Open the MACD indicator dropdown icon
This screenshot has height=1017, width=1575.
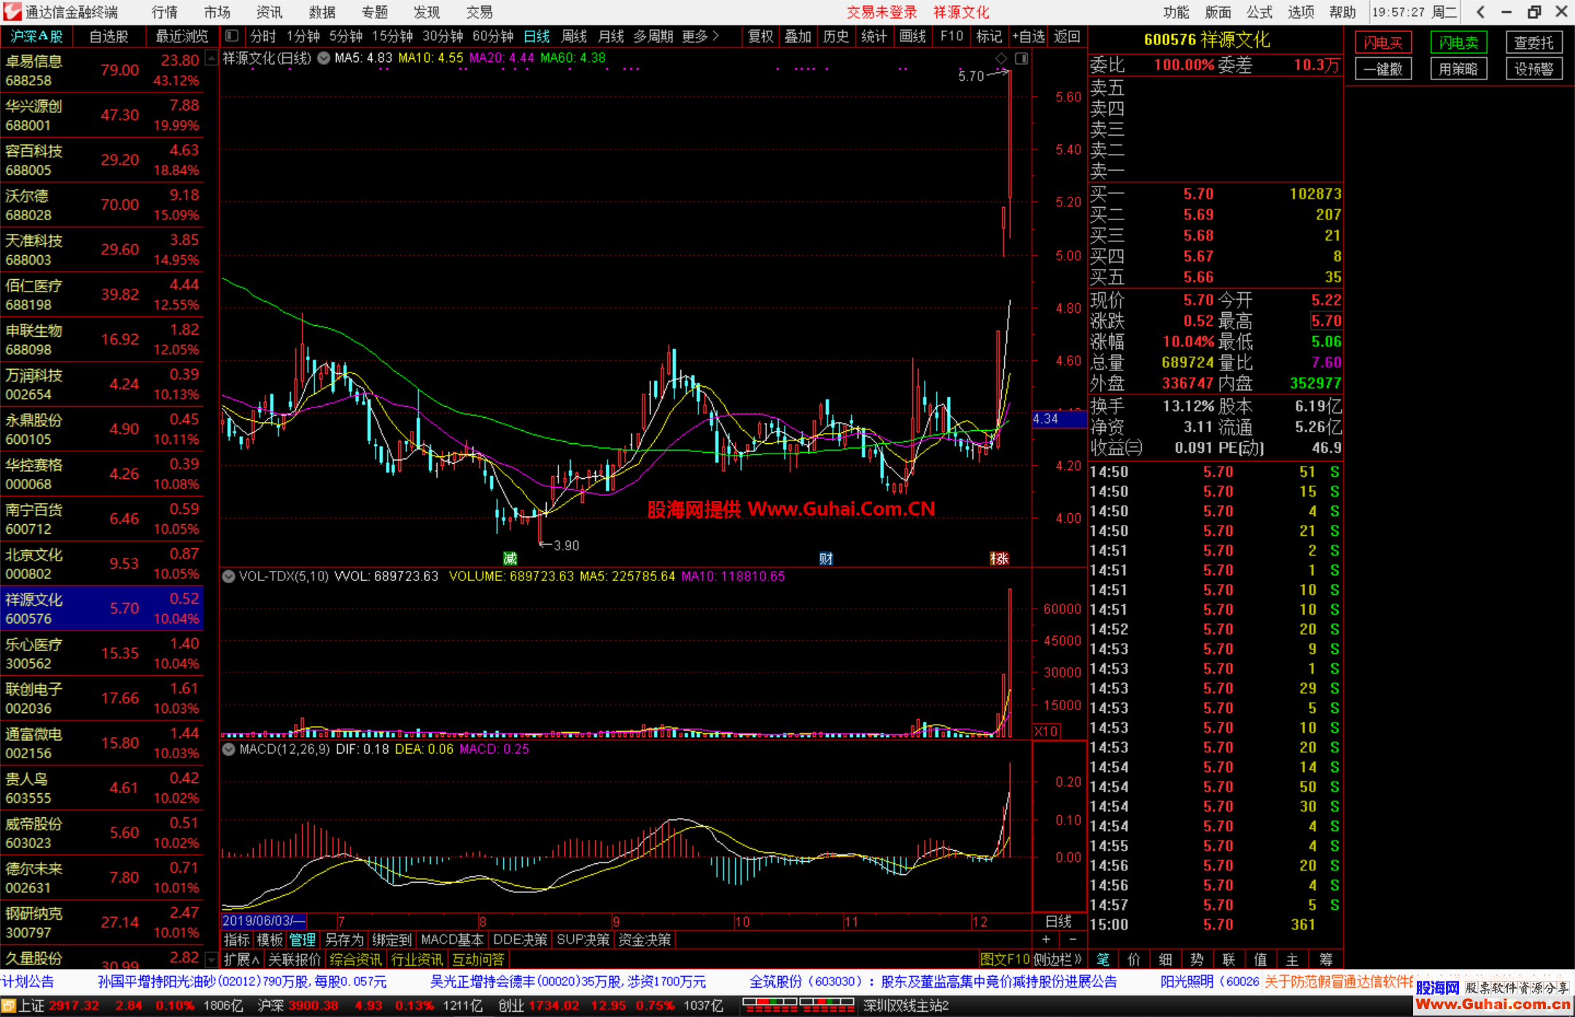[229, 749]
